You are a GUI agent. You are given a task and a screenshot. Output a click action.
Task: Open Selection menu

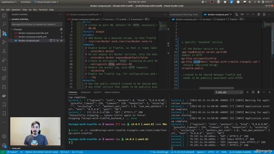[x=16, y=9]
